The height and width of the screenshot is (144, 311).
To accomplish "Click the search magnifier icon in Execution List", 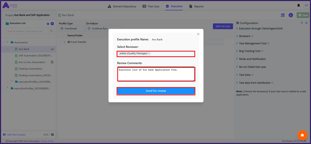I will [x=52, y=31].
